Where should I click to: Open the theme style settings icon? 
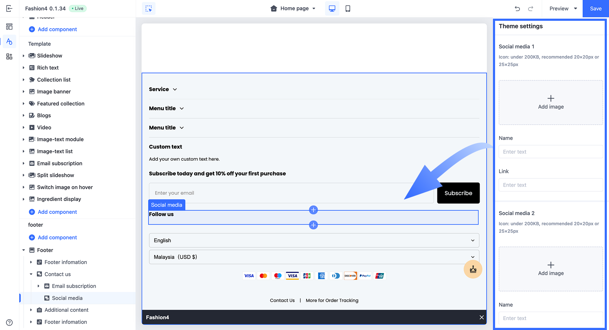(x=9, y=42)
